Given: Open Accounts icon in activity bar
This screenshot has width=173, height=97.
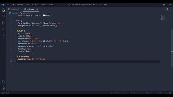Looking at the screenshot, I should (3, 82).
